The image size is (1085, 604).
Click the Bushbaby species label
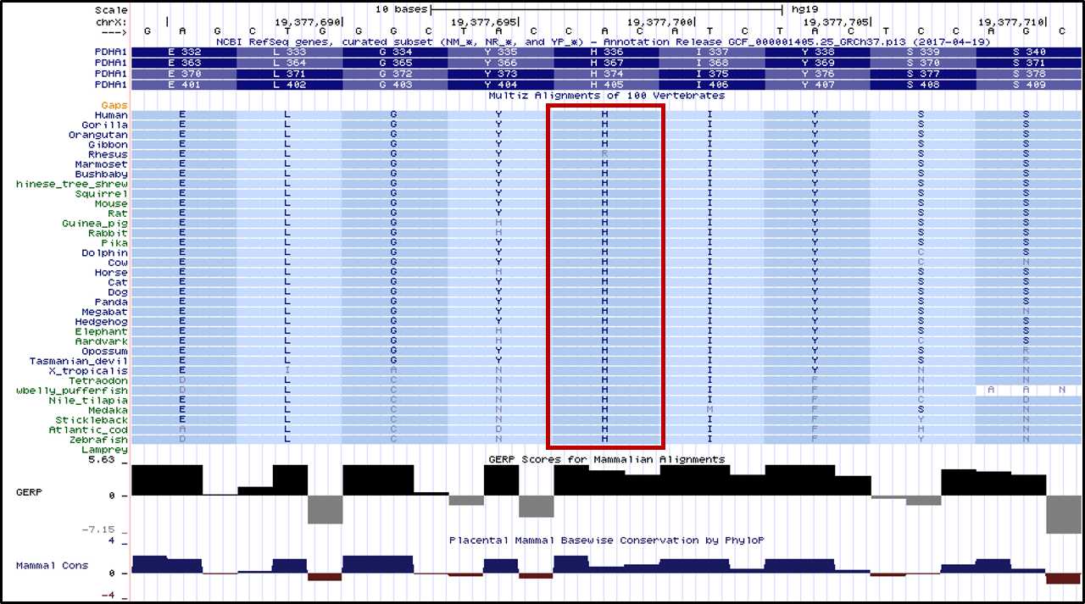click(x=102, y=175)
